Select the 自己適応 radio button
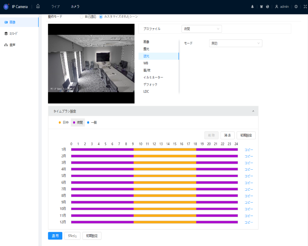The height and width of the screenshot is (246, 308). click(81, 17)
